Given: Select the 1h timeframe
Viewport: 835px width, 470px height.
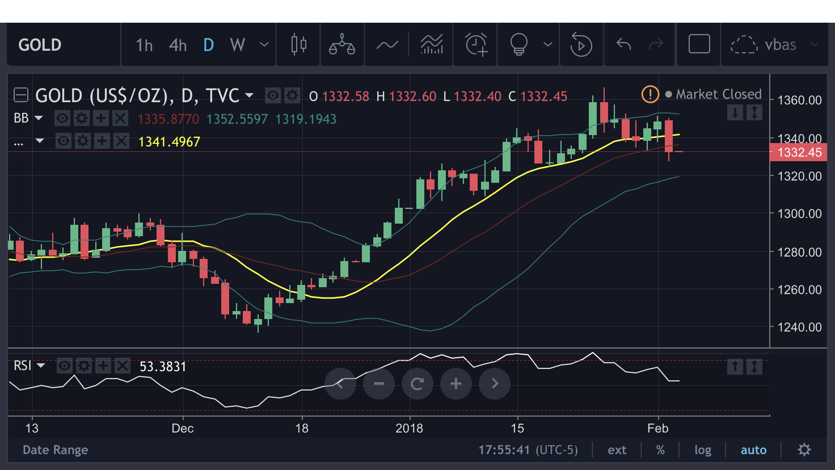Looking at the screenshot, I should 144,45.
